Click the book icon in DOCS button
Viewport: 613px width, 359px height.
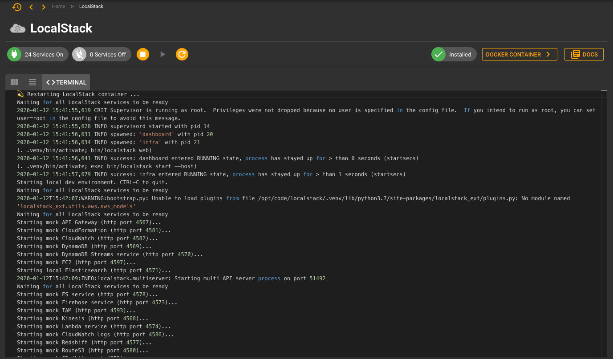(576, 54)
